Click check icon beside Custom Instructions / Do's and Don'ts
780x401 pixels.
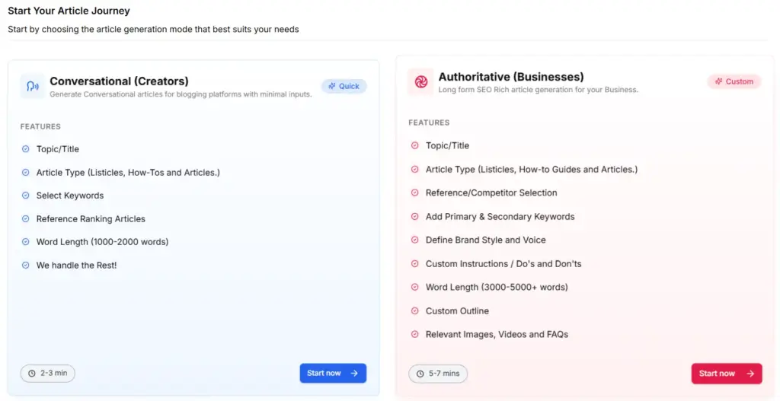[414, 264]
